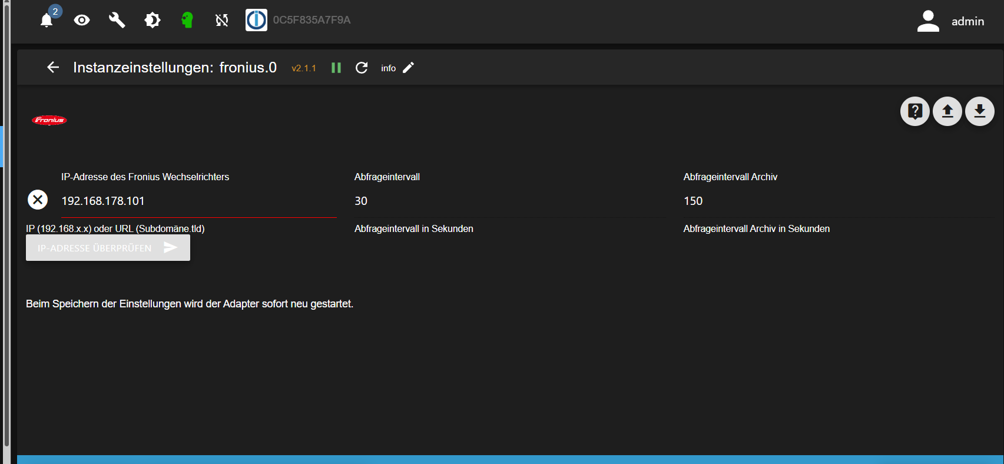Screen dimensions: 1004x464
Task: Click the eye icon in the top bar
Action: (82, 20)
